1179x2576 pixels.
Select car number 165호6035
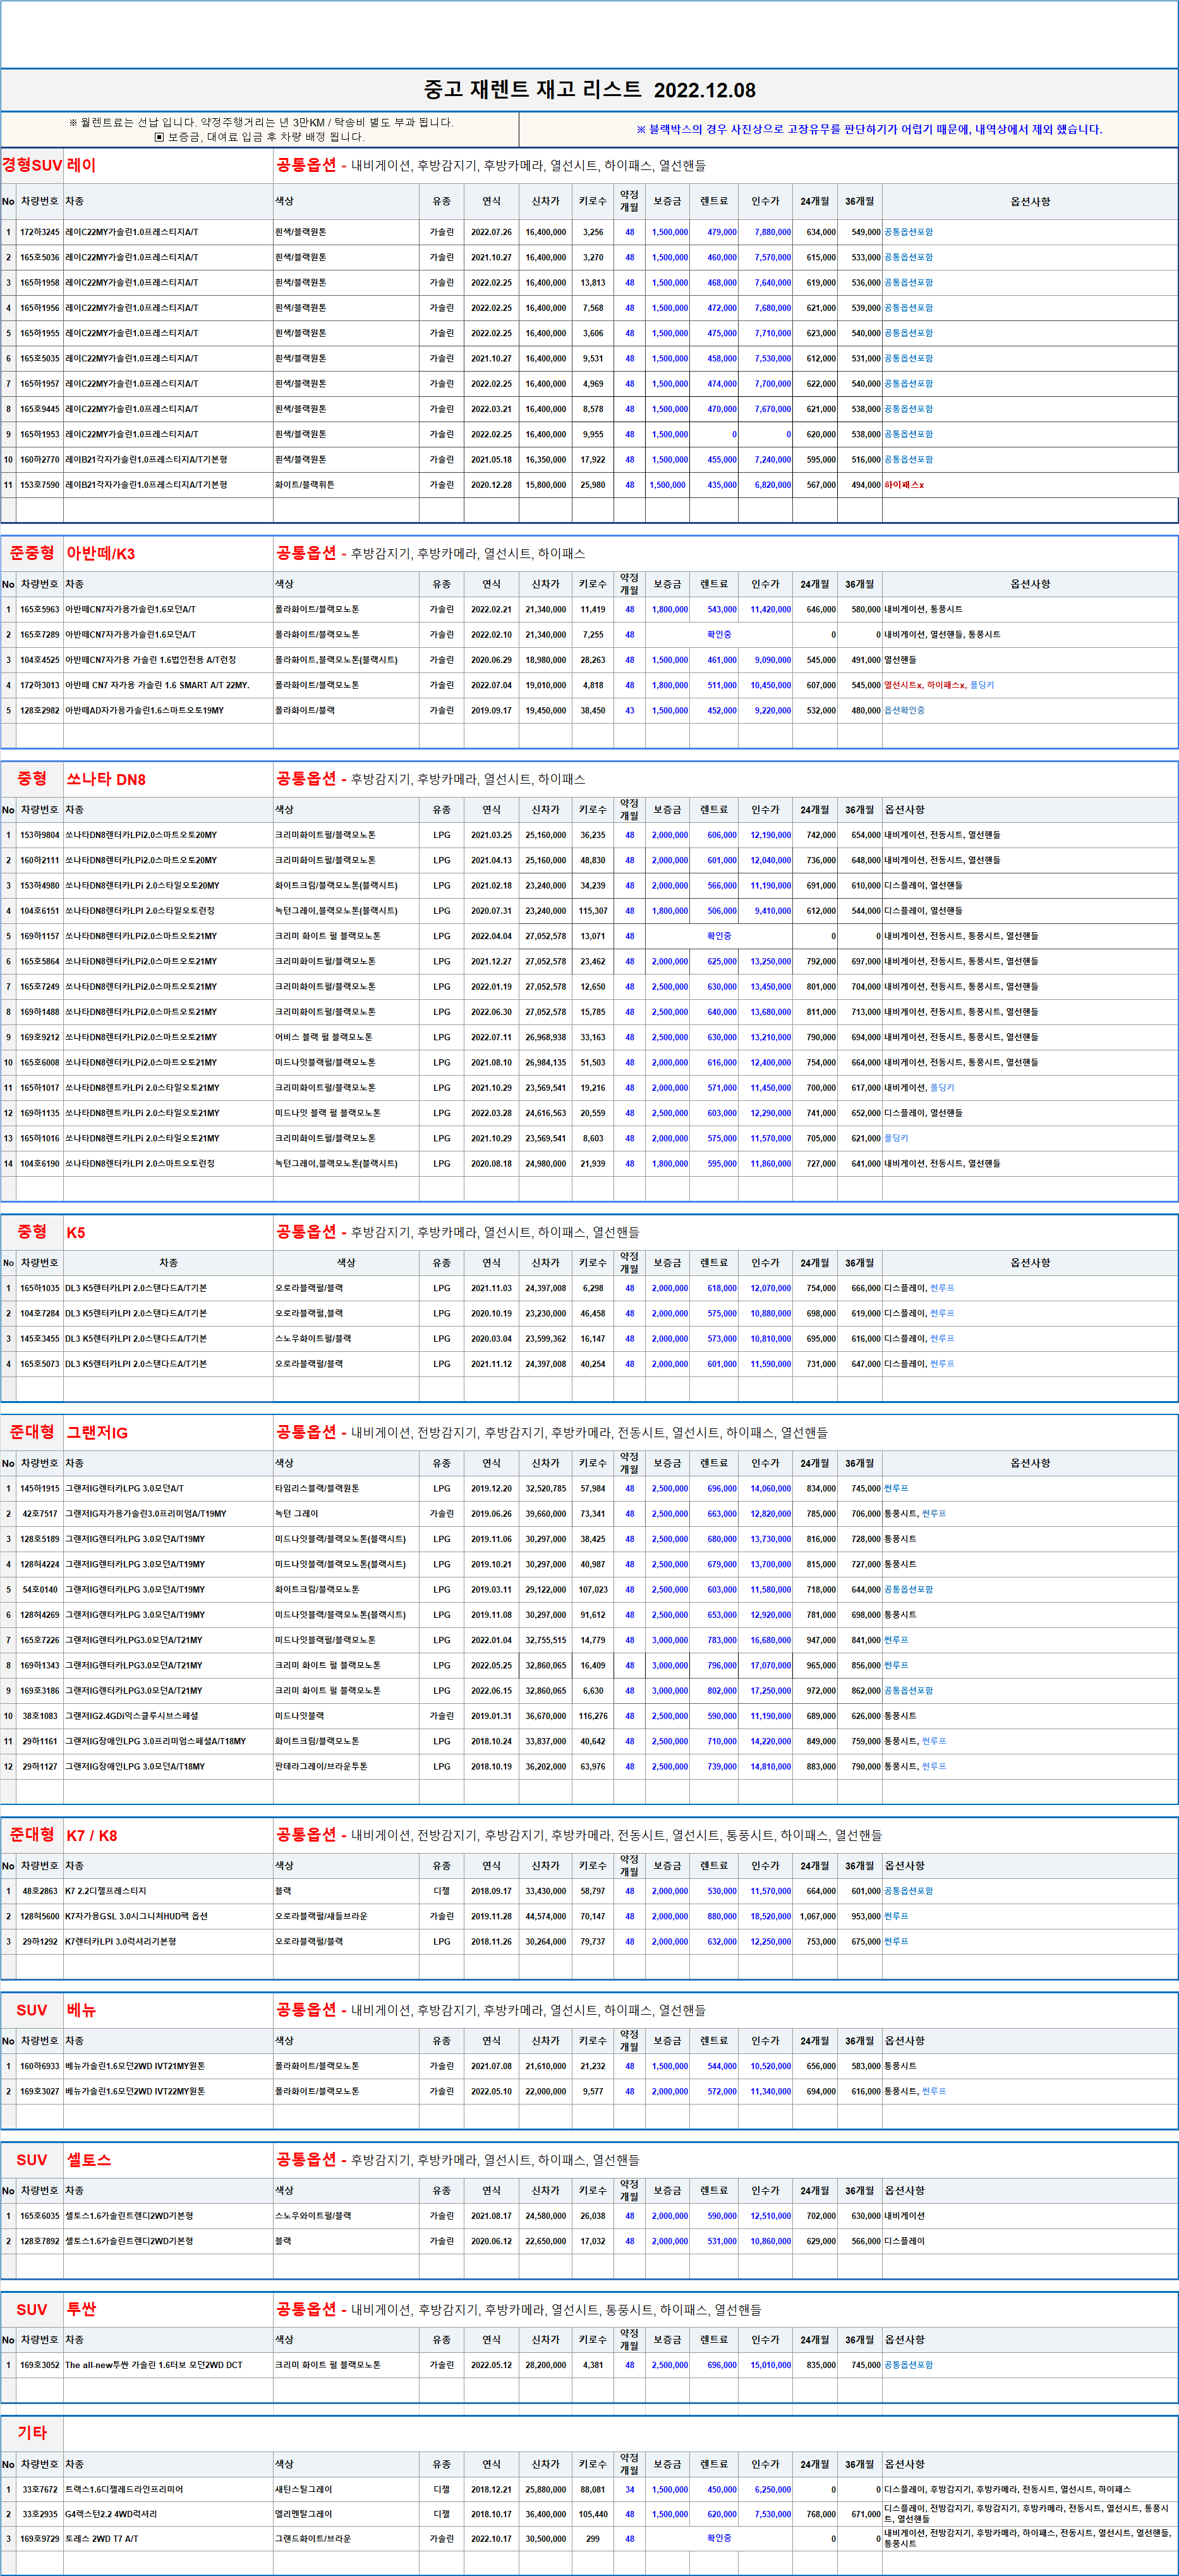pos(40,2216)
